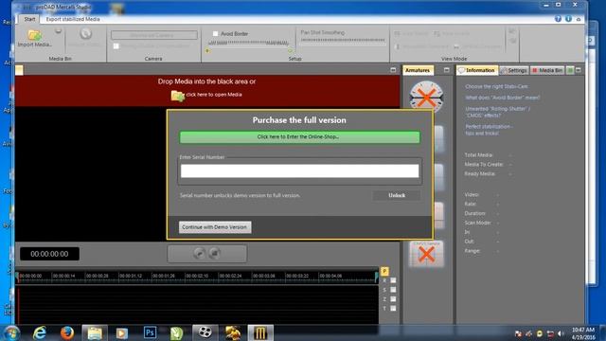
Task: Open the Mercalli 'M' app in taskbar
Action: click(260, 332)
